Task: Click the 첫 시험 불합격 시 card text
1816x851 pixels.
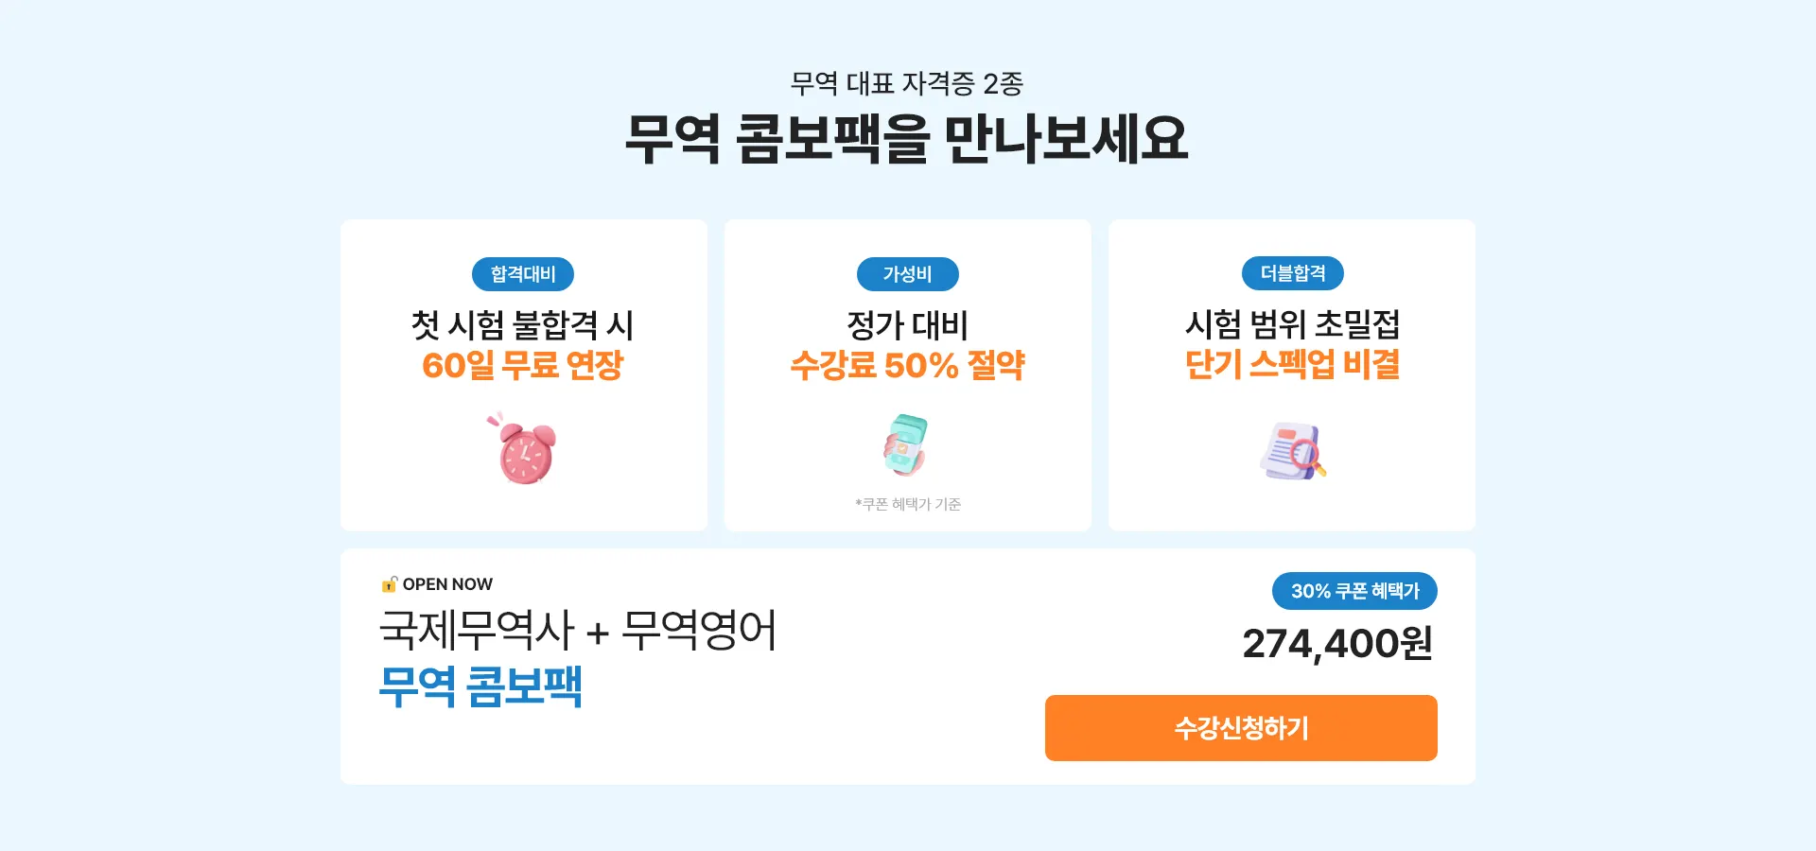Action: point(523,325)
